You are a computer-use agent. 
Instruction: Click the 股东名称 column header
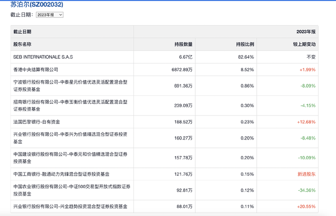22,45
